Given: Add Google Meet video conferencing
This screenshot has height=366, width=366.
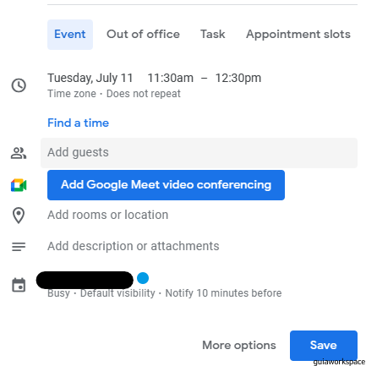Looking at the screenshot, I should click(x=166, y=185).
